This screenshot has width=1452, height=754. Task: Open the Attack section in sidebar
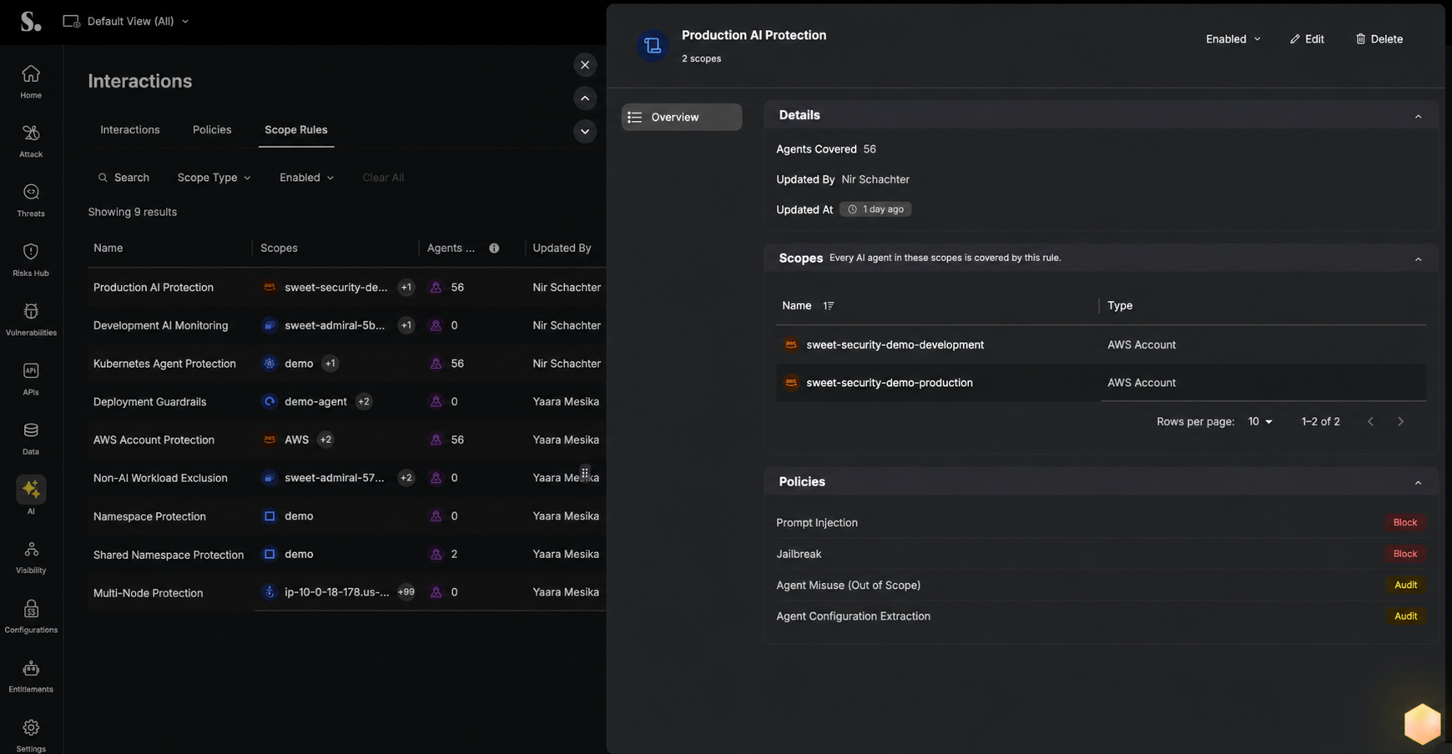[31, 141]
